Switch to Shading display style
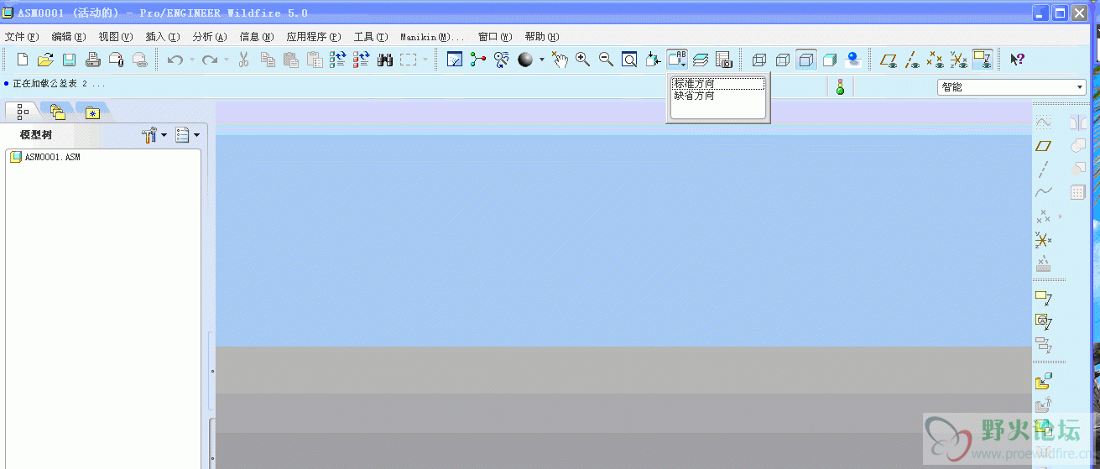 [830, 60]
